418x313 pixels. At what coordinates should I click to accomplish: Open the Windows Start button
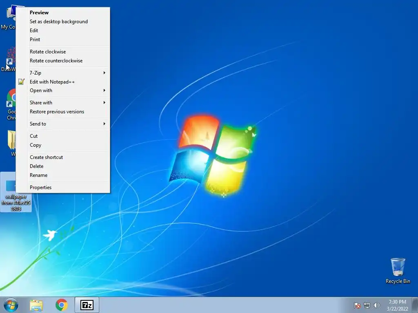11,305
